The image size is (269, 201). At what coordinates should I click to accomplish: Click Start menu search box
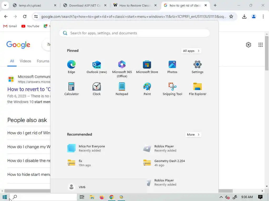134,33
